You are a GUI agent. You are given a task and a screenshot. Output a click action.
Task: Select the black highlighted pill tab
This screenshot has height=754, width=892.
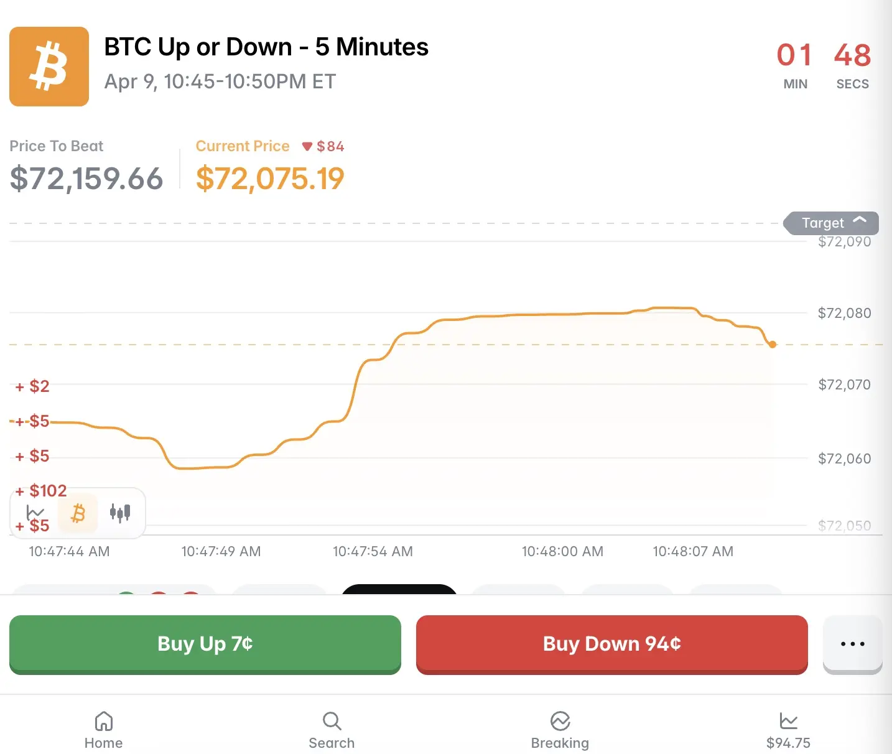tap(399, 589)
